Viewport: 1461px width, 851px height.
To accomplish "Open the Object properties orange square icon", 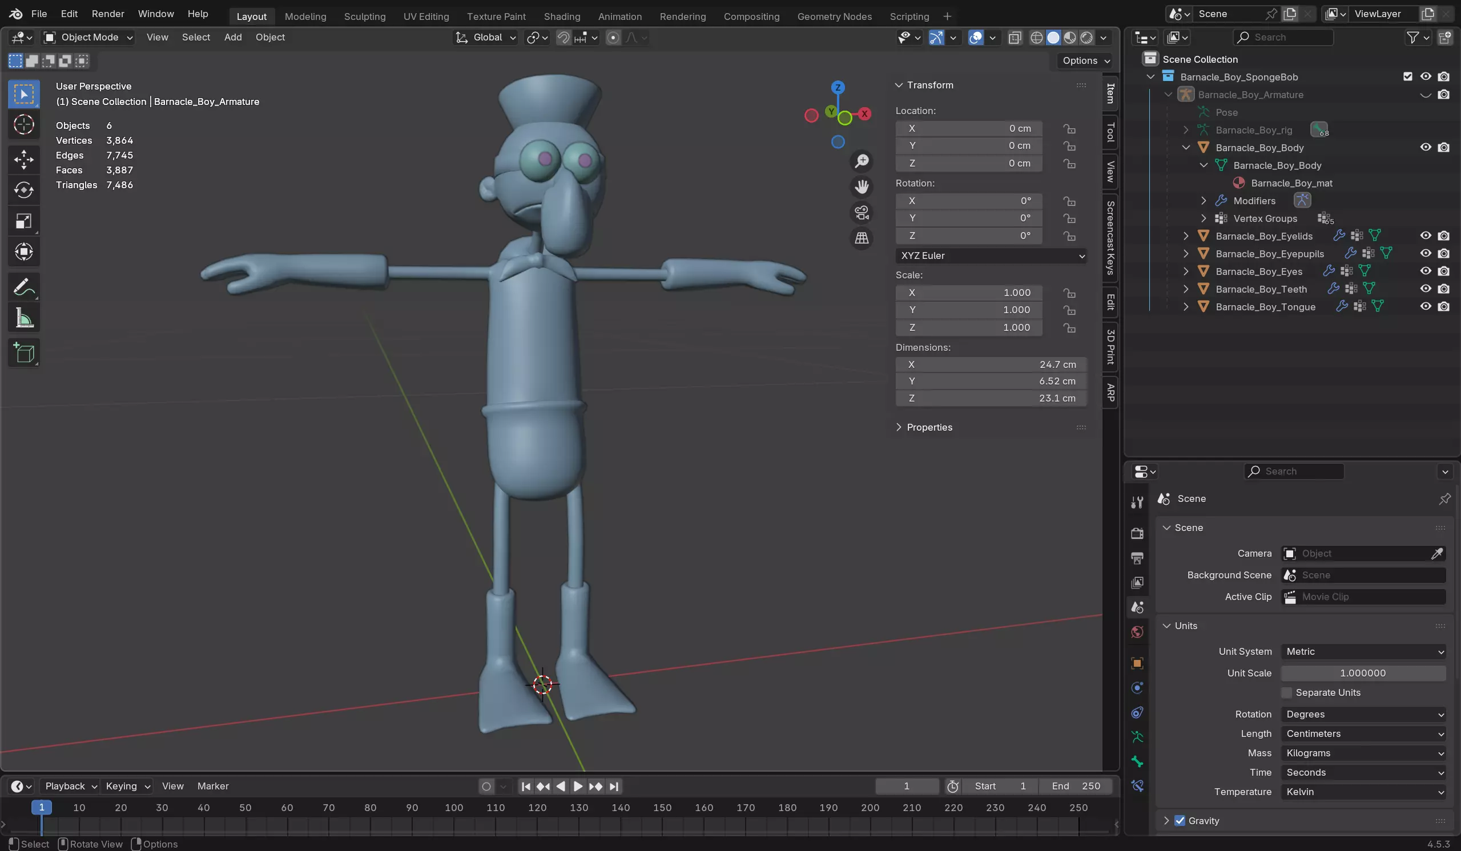I will point(1137,663).
